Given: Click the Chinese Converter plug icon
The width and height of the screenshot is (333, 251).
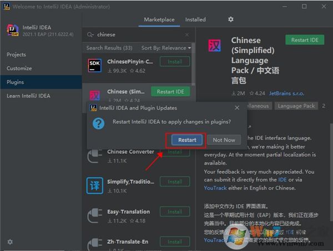Looking at the screenshot, I should click(95, 156).
